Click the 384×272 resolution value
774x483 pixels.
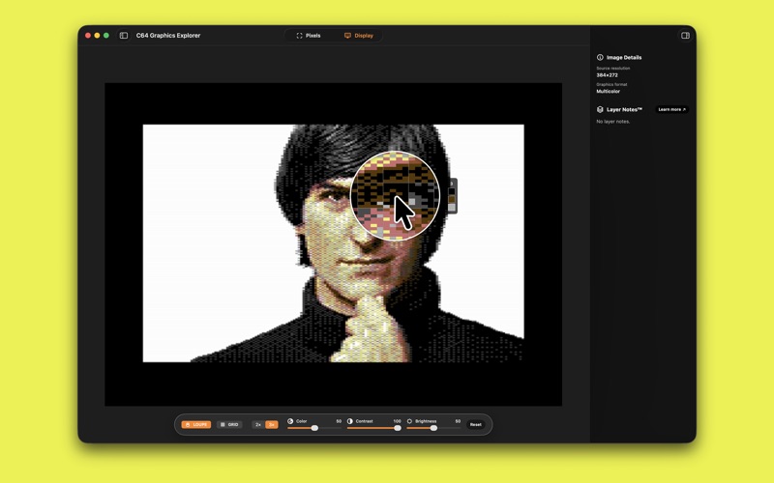coord(607,75)
